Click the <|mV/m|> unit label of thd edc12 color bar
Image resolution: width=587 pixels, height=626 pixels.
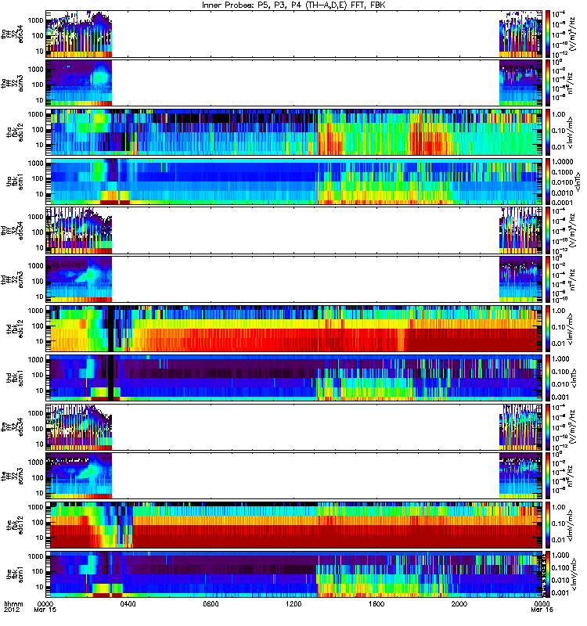pyautogui.click(x=570, y=329)
